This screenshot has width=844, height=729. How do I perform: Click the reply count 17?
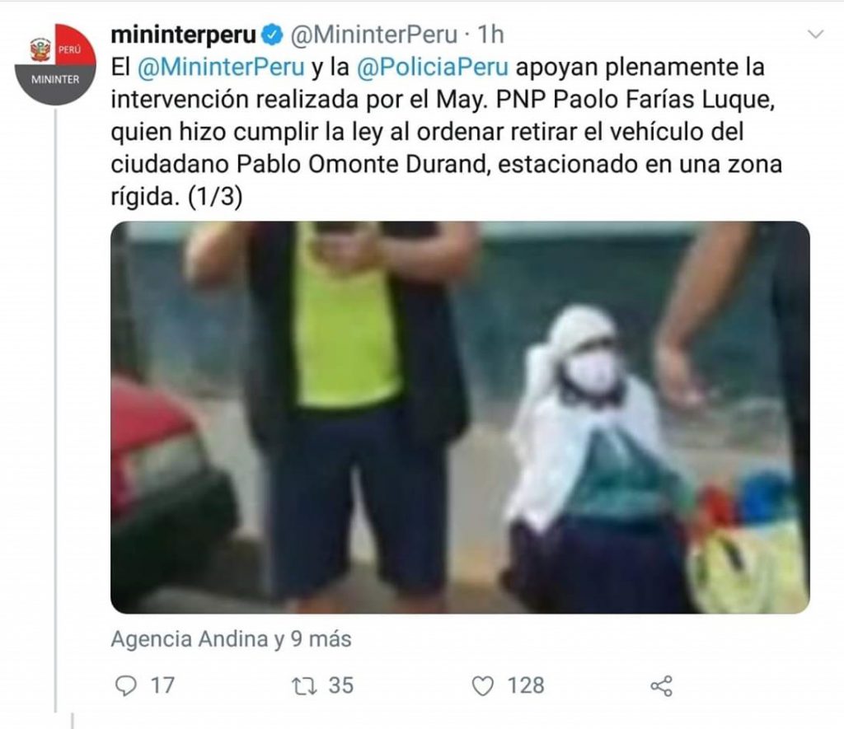click(x=162, y=685)
